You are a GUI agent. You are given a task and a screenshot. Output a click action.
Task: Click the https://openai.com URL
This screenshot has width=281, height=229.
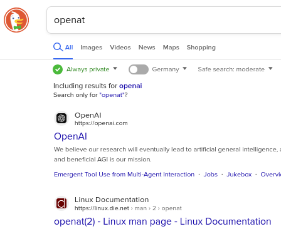101,123
